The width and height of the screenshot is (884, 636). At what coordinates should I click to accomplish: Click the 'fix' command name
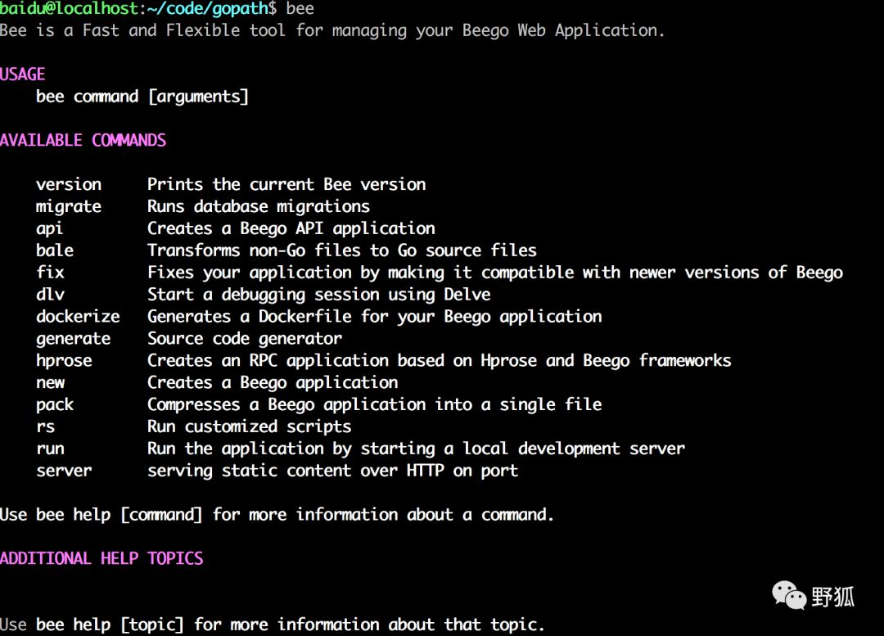coord(50,273)
